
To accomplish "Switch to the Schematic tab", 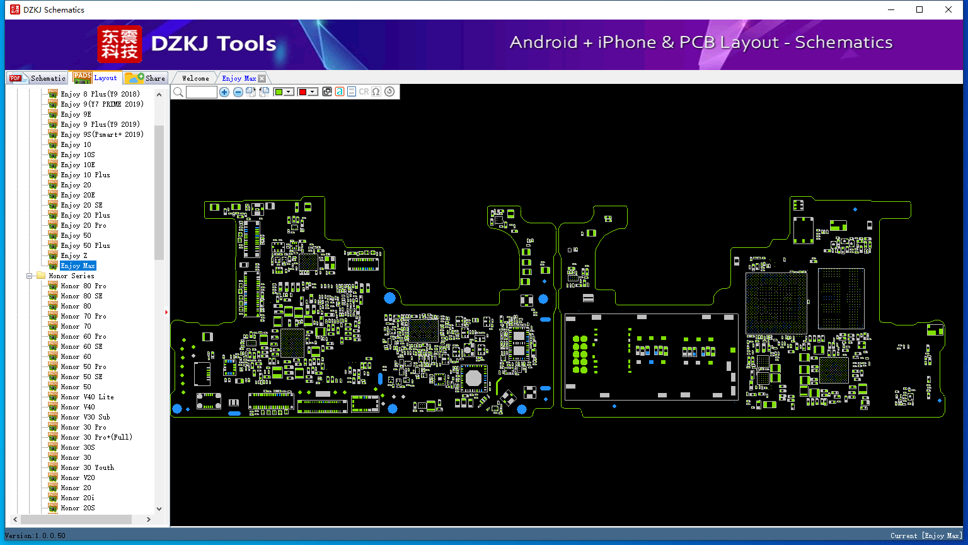I will click(x=38, y=78).
